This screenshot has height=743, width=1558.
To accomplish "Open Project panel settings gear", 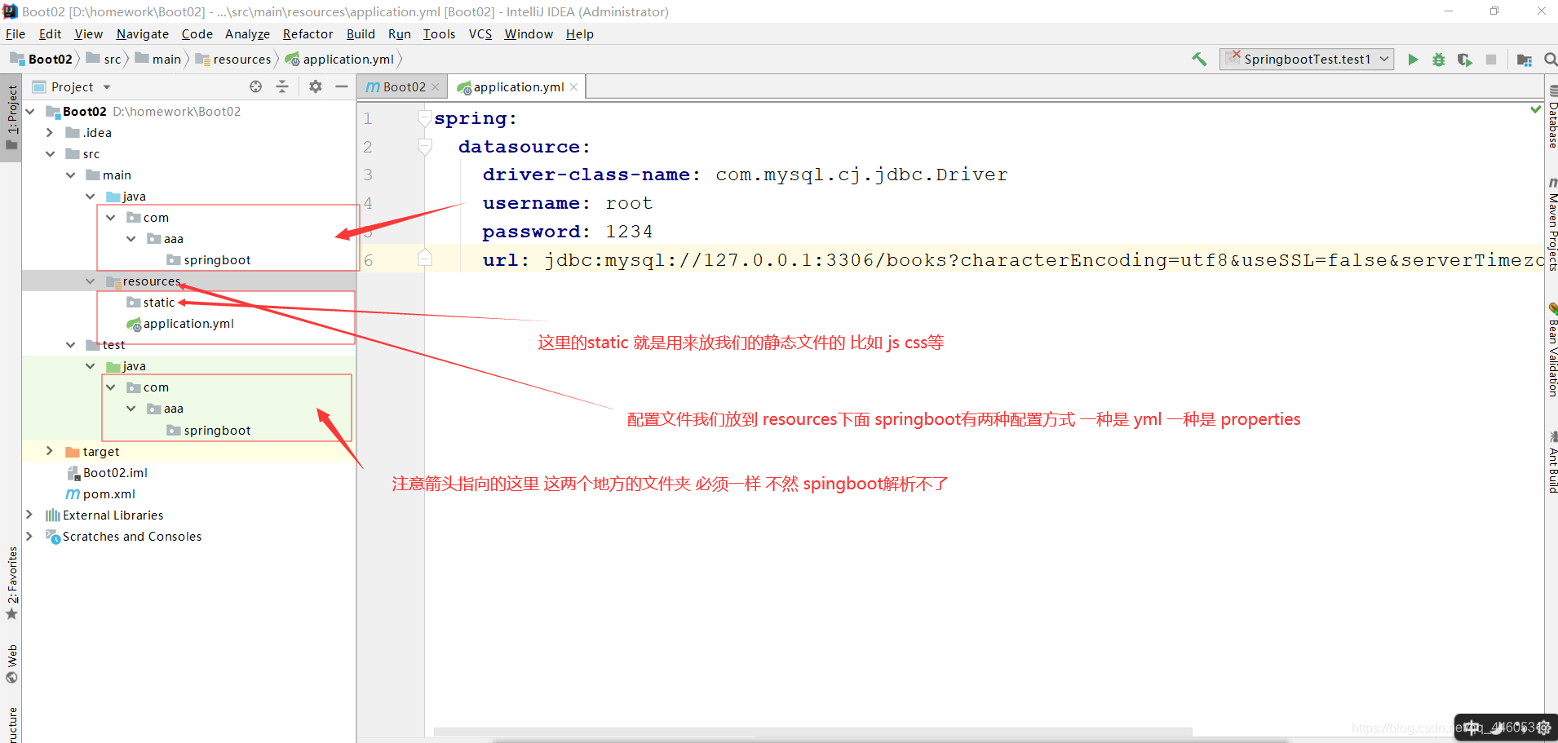I will pyautogui.click(x=316, y=86).
